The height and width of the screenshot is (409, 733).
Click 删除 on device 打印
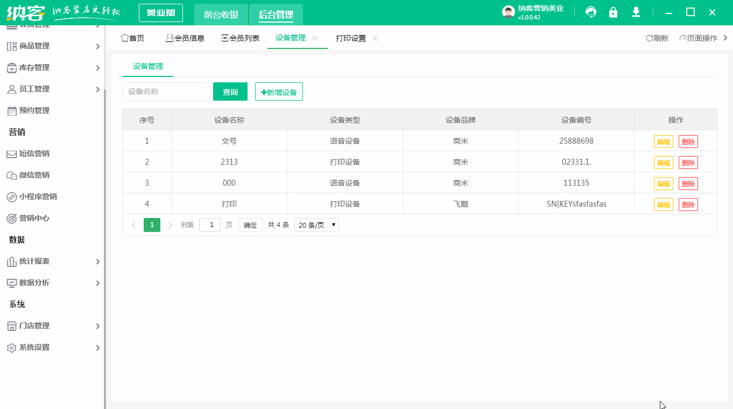(688, 204)
